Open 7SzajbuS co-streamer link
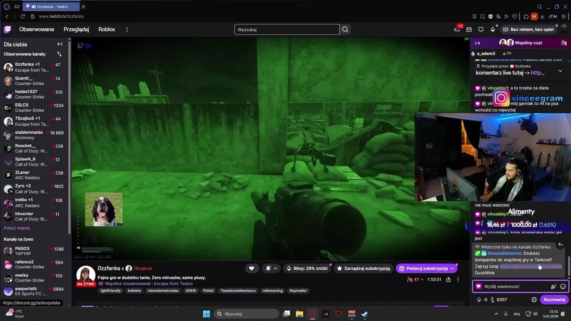The image size is (571, 321). coord(139,268)
